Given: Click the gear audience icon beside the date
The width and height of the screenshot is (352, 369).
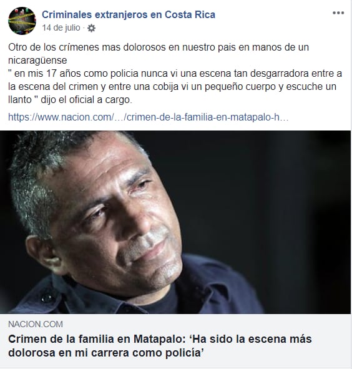Looking at the screenshot, I should [x=91, y=28].
